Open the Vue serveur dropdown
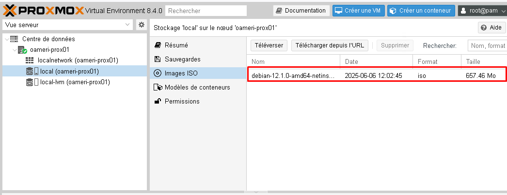Image resolution: width=507 pixels, height=195 pixels. (67, 25)
